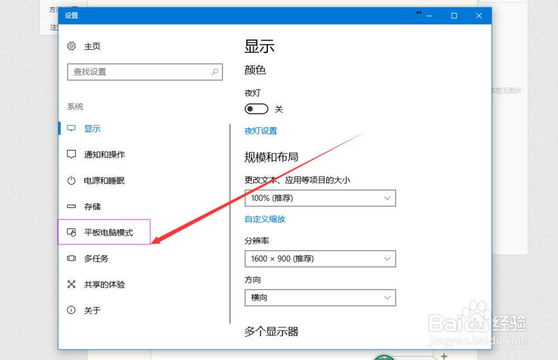Click the 关于 about info icon
Viewport: 558px width, 360px height.
point(71,310)
